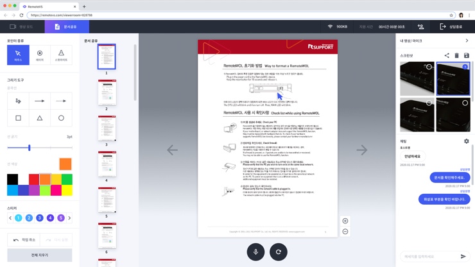The image size is (475, 267).
Task: Check the network bandwidth wifi indicator
Action: pos(330,27)
